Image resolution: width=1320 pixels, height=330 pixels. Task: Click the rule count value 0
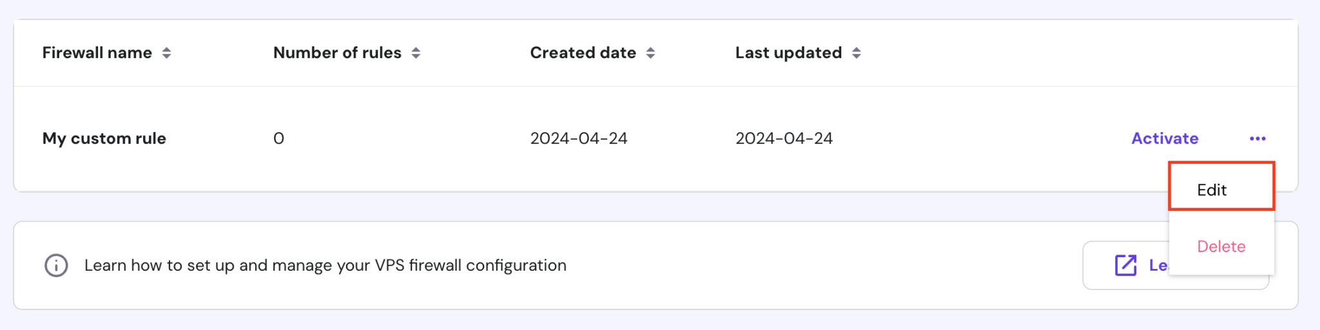pyautogui.click(x=278, y=139)
